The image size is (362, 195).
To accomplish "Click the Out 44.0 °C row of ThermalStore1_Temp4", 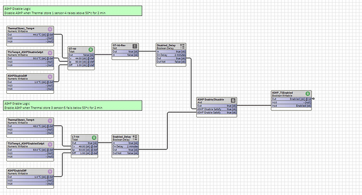I will pos(30,35).
